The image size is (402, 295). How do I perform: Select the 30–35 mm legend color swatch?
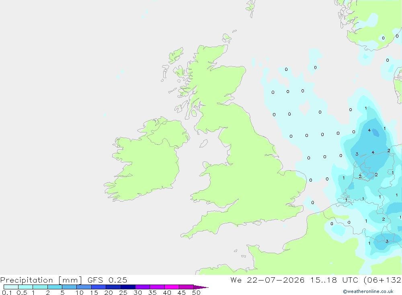click(x=143, y=287)
